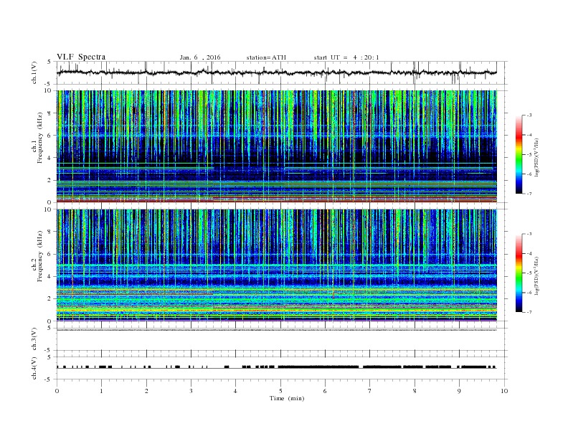This screenshot has width=568, height=439.
Task: Click the ch.1 color bar 'log(PSD)(V²/Hz)' label
Action: [x=536, y=157]
